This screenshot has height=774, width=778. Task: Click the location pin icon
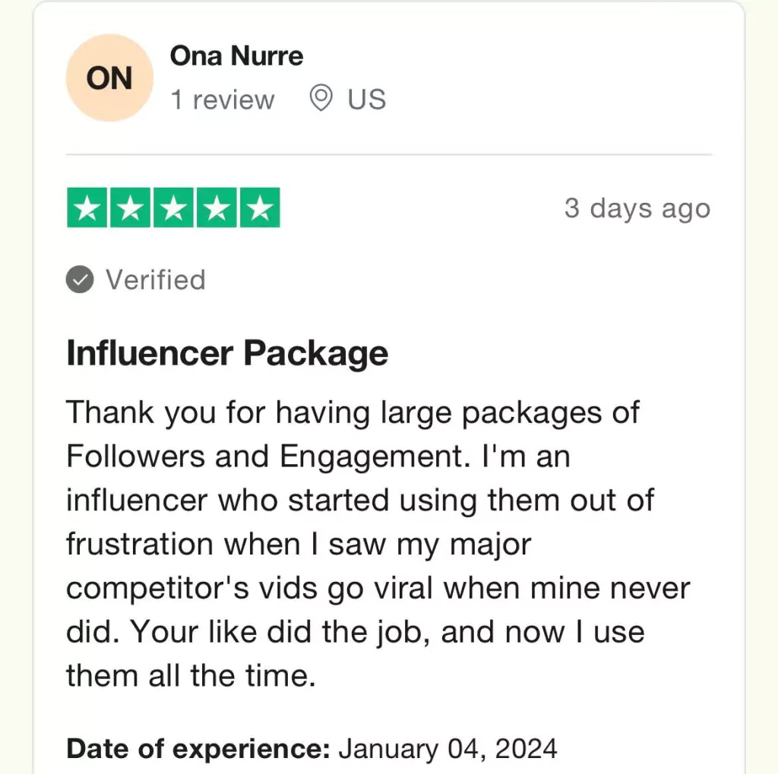321,99
